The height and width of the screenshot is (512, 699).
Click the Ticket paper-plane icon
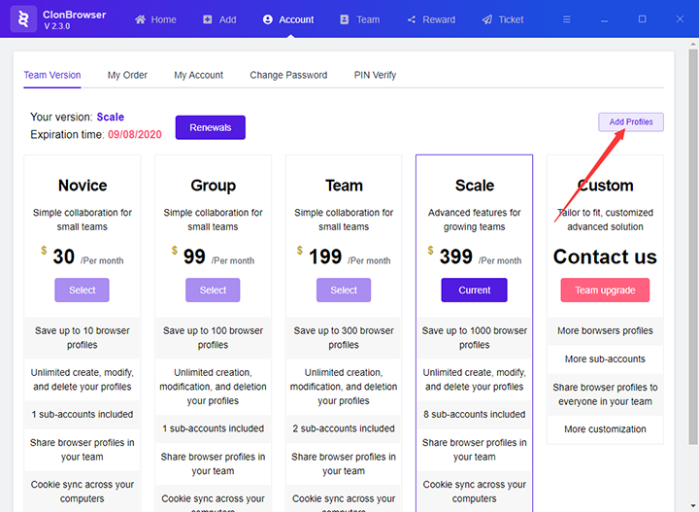tap(487, 19)
